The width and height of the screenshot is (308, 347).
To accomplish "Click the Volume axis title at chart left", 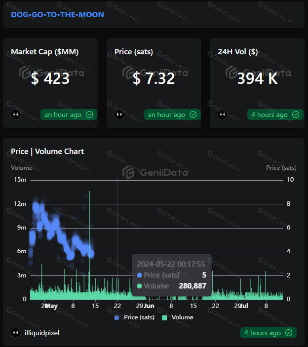I will pyautogui.click(x=22, y=168).
